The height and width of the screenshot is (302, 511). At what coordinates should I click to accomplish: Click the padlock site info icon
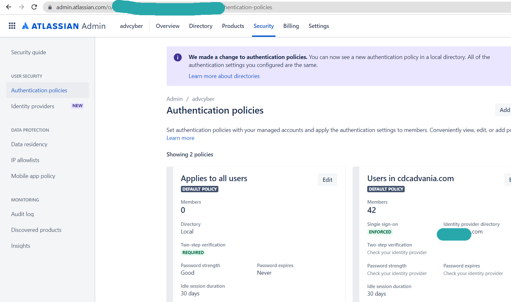[x=50, y=7]
